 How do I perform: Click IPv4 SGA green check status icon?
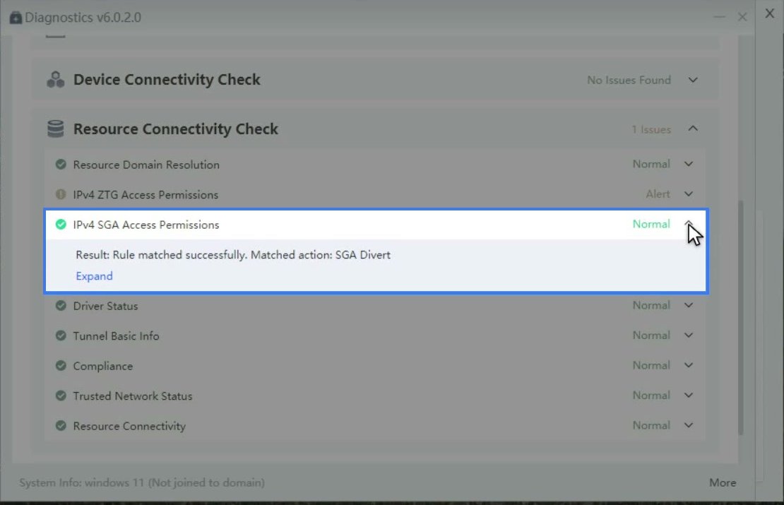61,225
